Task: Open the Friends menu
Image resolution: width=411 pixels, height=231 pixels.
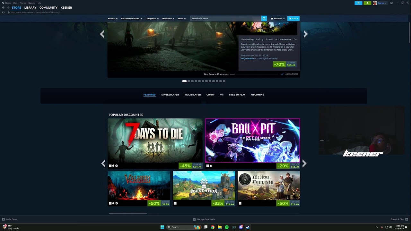Action: coord(23,3)
